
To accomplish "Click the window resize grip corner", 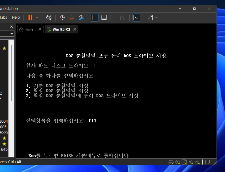I will (x=215, y=163).
